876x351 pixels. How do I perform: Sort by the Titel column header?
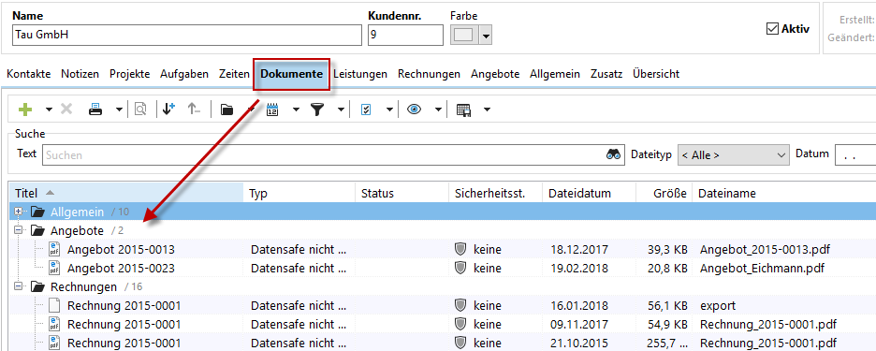[x=126, y=194]
